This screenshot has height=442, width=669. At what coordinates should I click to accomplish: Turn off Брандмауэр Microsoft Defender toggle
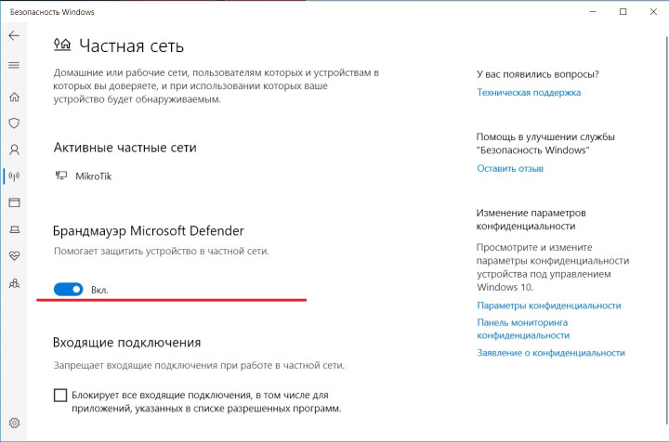69,290
